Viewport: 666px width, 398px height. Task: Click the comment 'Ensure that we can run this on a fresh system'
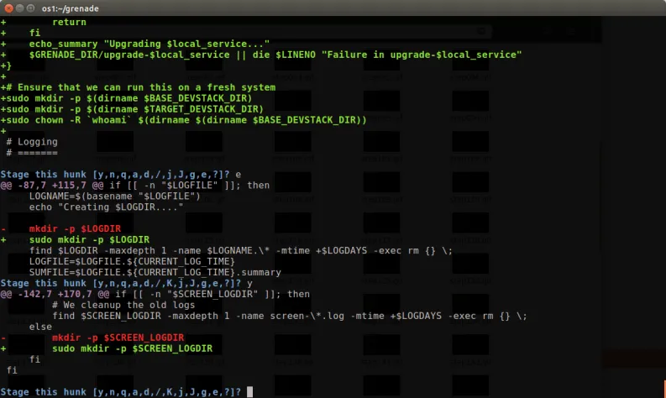tap(138, 87)
